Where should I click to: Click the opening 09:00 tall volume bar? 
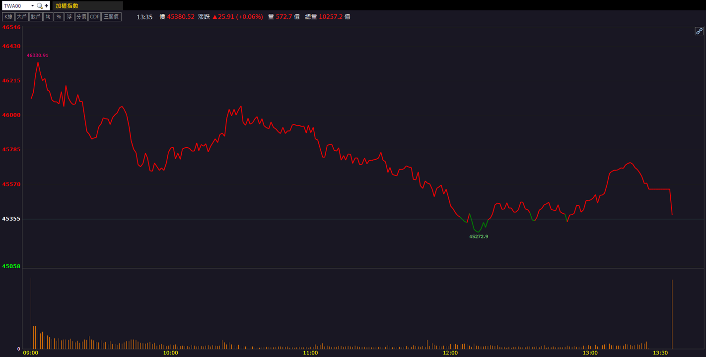coord(31,313)
